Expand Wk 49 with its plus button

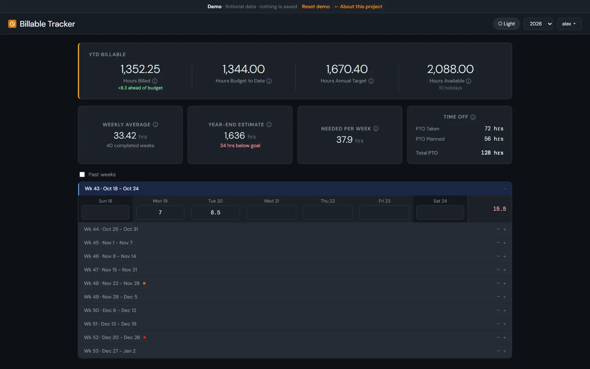coord(505,297)
